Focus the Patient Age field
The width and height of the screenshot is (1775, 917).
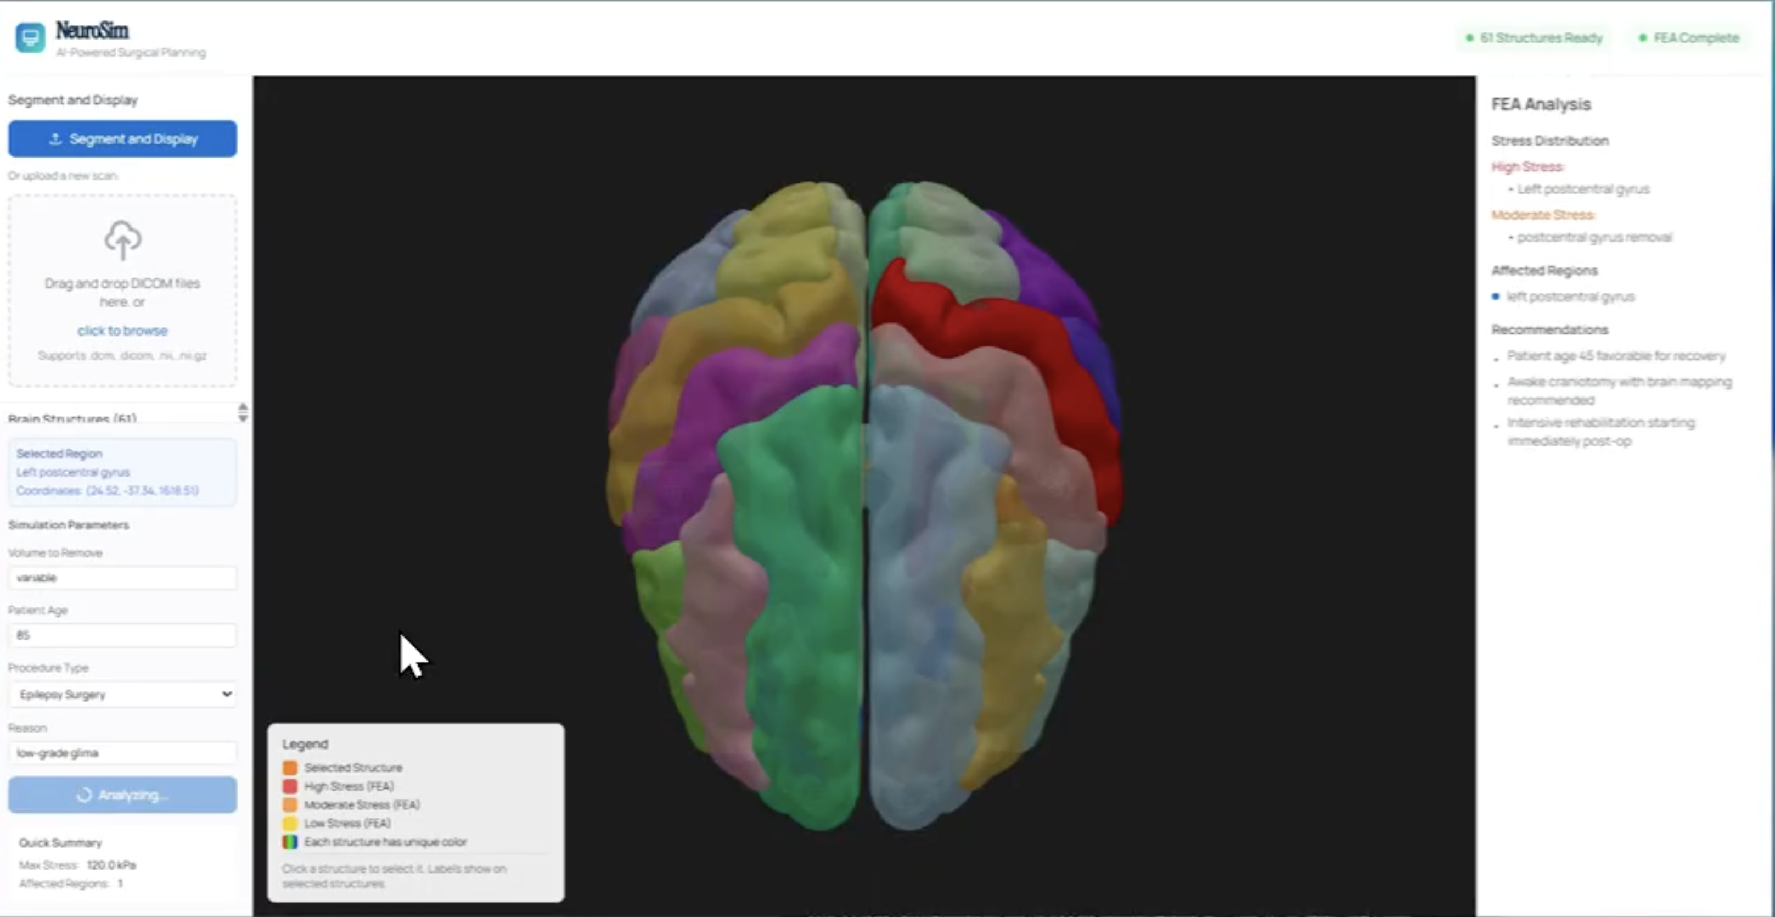122,635
